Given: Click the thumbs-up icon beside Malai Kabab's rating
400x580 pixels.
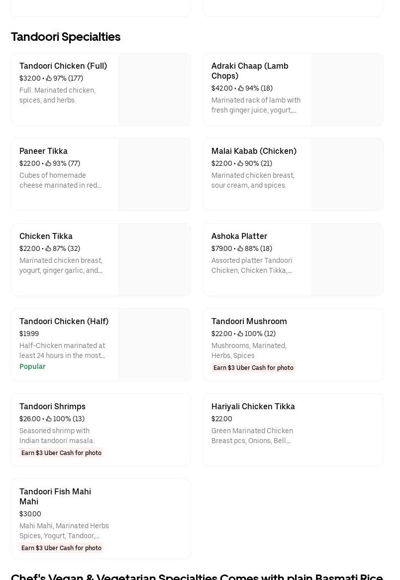Looking at the screenshot, I should (x=240, y=163).
